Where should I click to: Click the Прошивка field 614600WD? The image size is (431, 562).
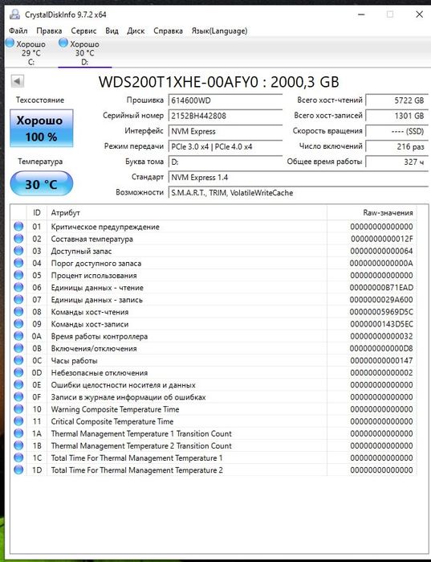coord(226,101)
